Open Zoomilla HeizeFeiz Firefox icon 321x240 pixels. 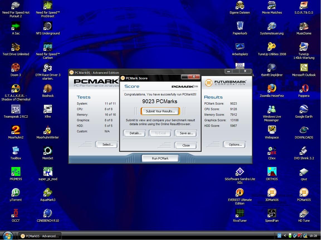click(x=272, y=89)
